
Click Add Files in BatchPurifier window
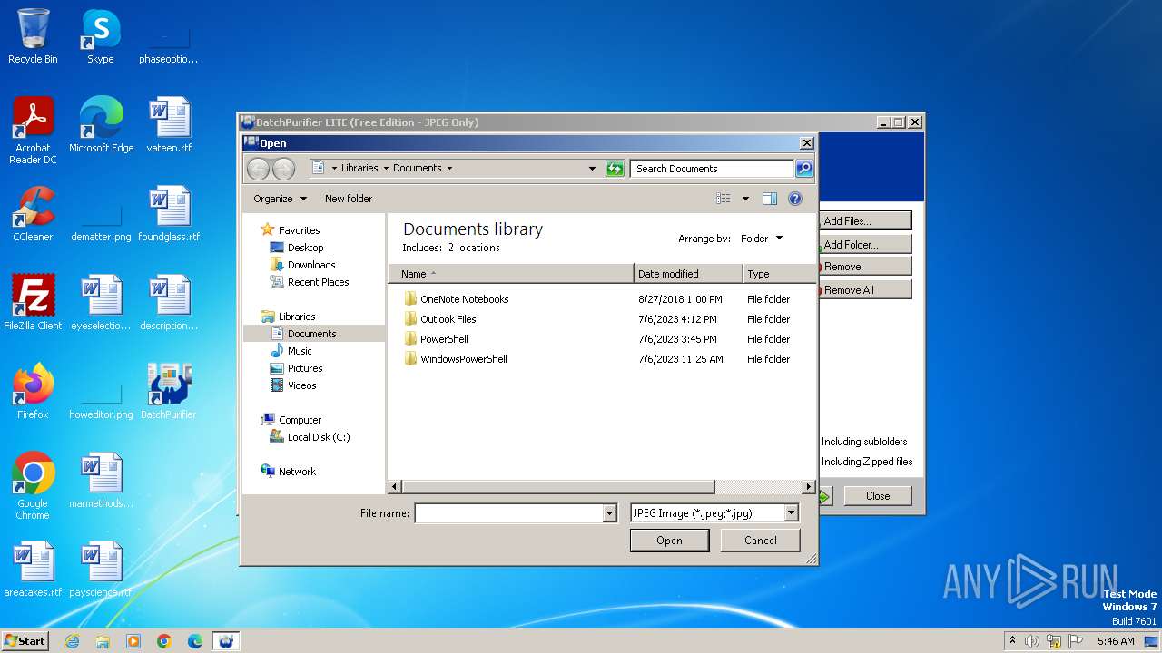(865, 221)
